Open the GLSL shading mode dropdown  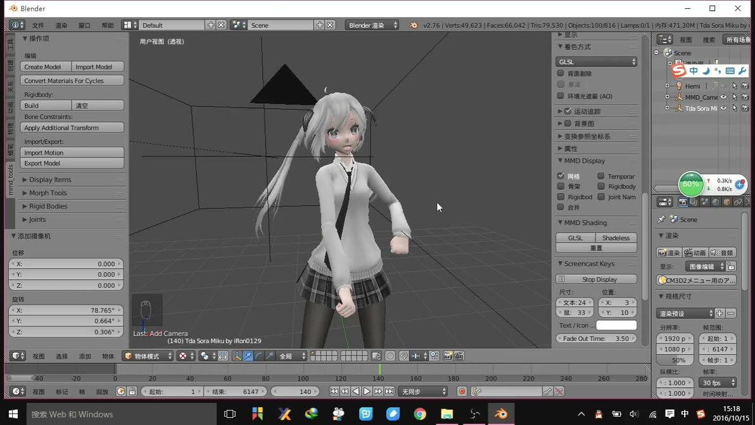click(x=596, y=61)
